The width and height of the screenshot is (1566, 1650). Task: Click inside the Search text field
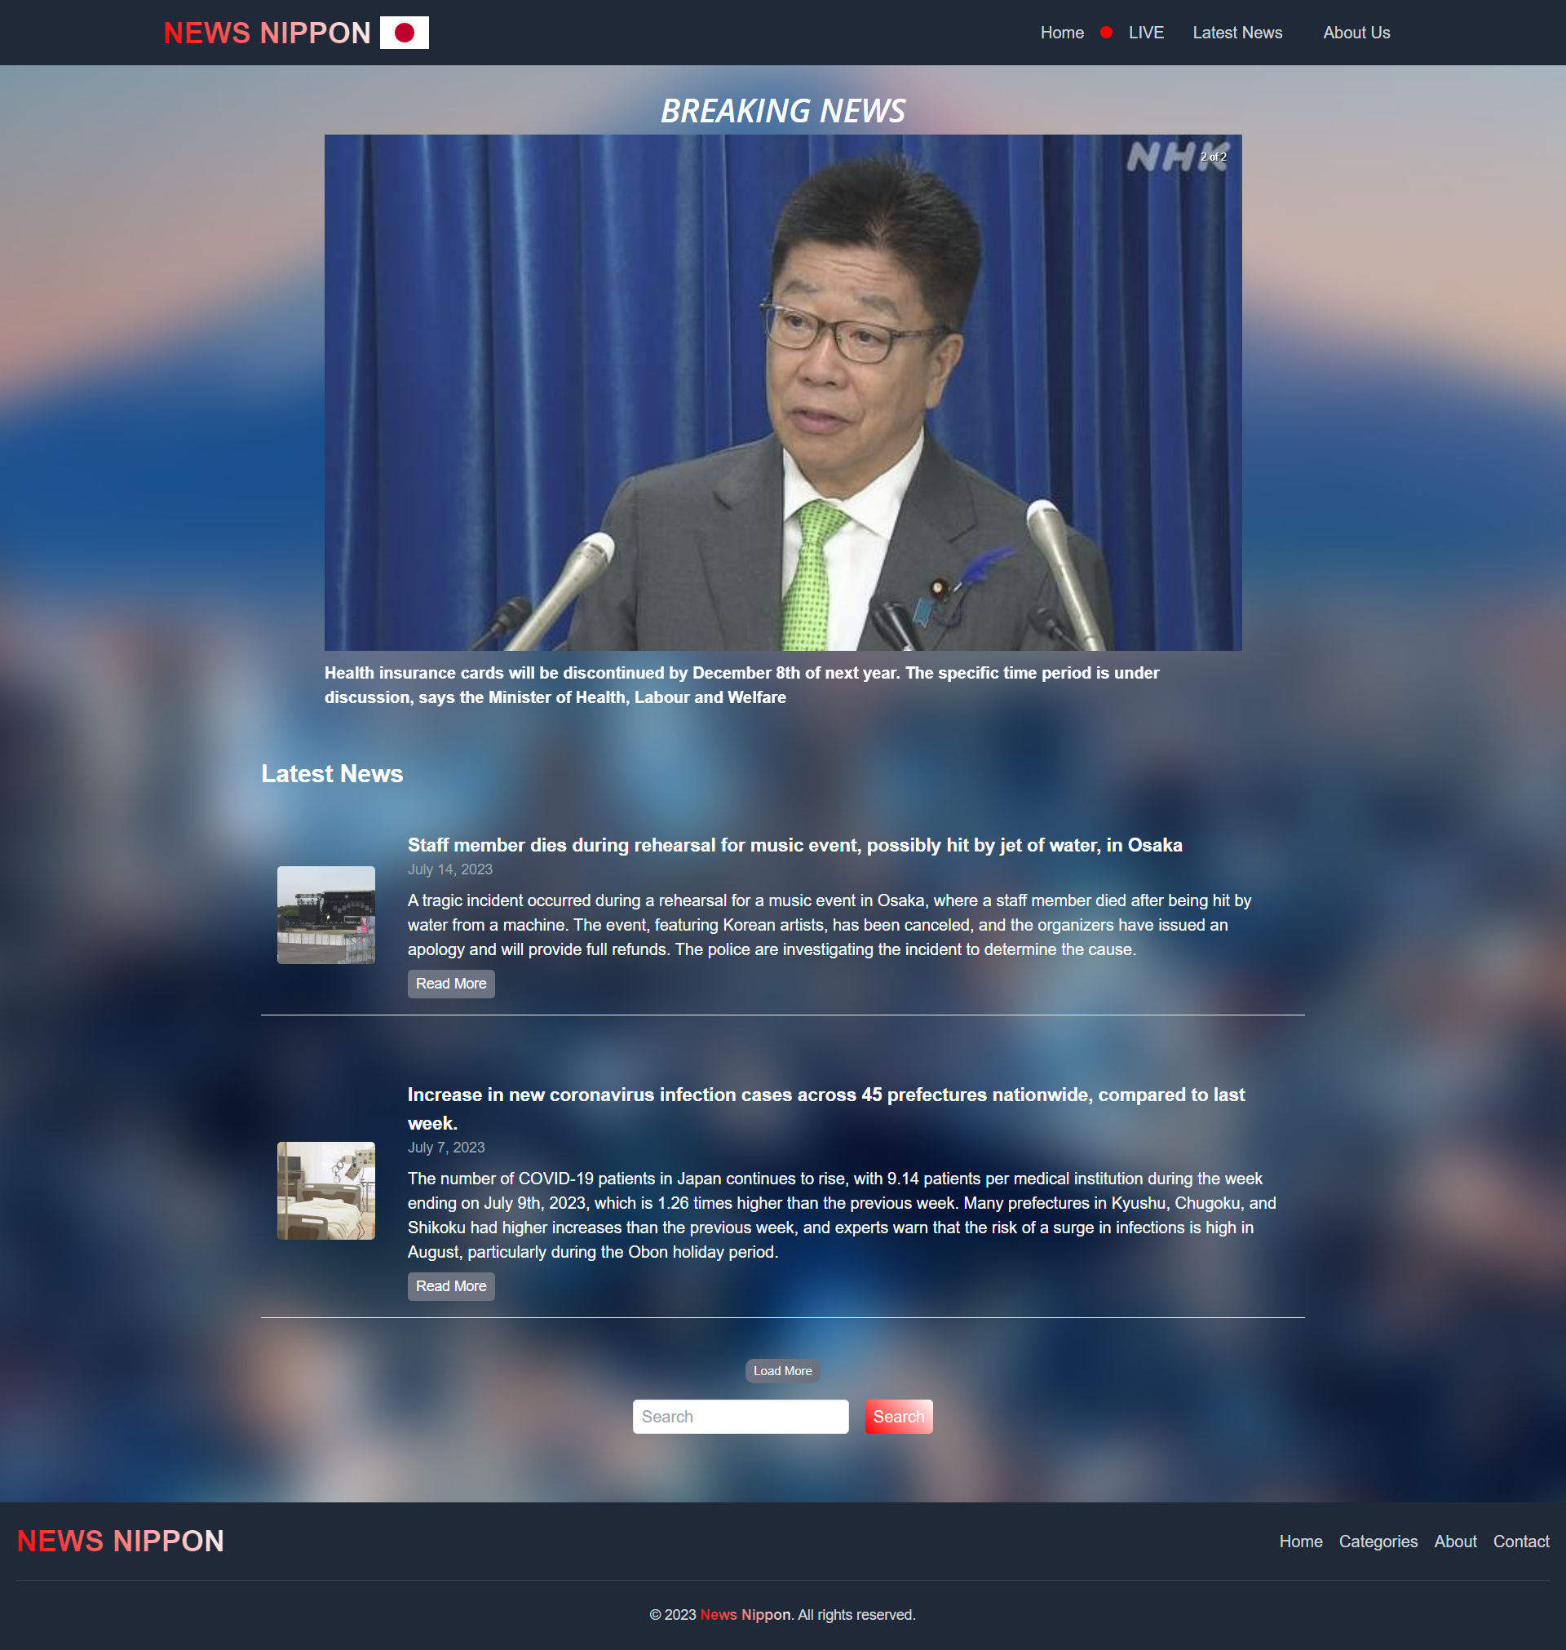pos(740,1416)
